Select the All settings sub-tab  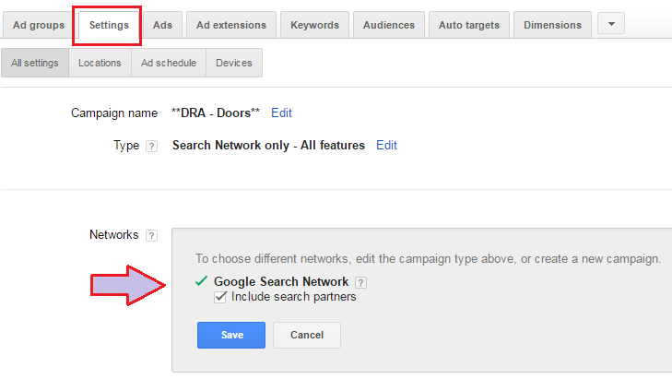(x=35, y=63)
